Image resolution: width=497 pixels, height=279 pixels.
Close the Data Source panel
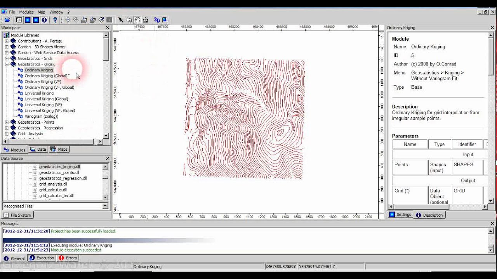tap(108, 158)
